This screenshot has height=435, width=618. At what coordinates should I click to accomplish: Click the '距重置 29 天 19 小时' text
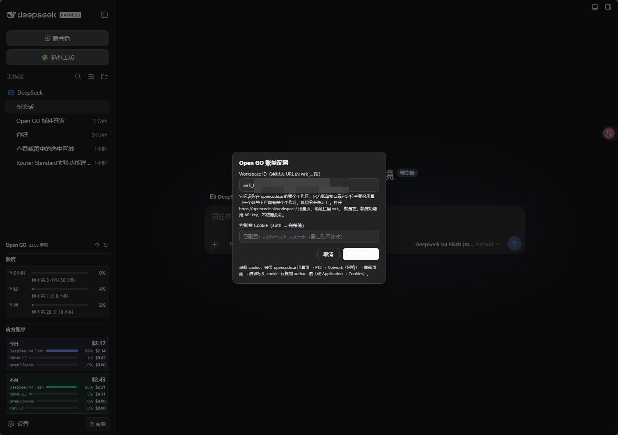(x=53, y=312)
